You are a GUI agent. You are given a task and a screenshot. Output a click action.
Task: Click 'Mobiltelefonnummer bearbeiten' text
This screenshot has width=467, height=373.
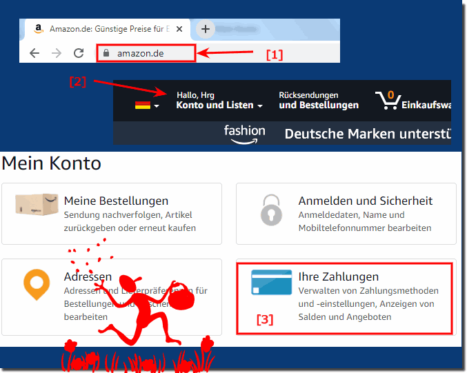point(365,228)
